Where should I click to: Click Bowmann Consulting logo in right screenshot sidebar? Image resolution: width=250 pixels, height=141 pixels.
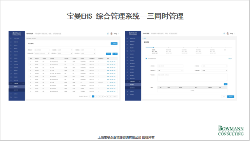click(x=133, y=34)
